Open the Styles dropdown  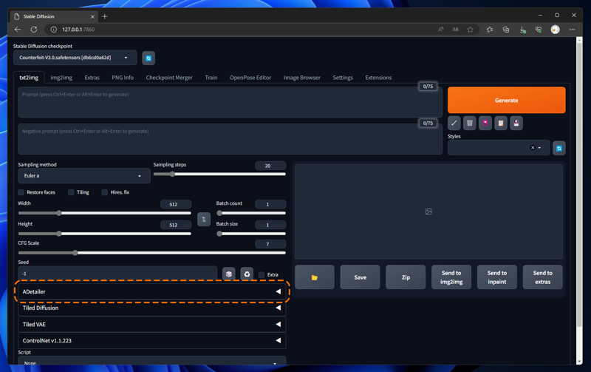click(499, 148)
